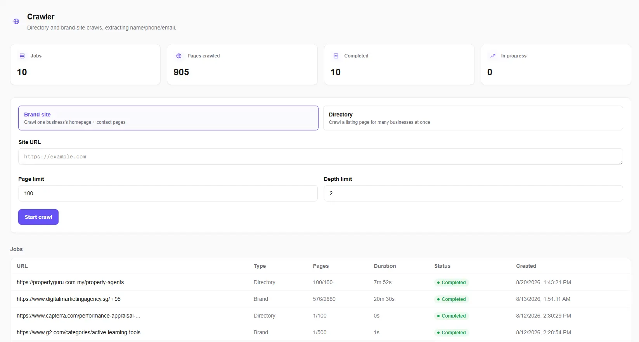The image size is (639, 342).
Task: Click the Completed card icon
Action: point(336,56)
